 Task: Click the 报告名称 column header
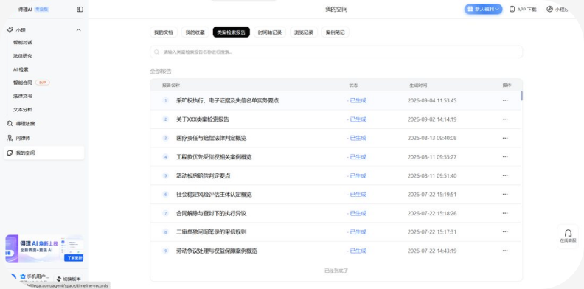pyautogui.click(x=171, y=86)
